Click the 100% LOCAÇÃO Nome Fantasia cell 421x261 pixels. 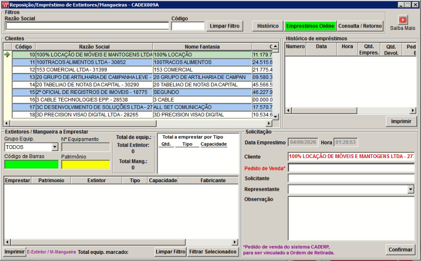(x=203, y=55)
